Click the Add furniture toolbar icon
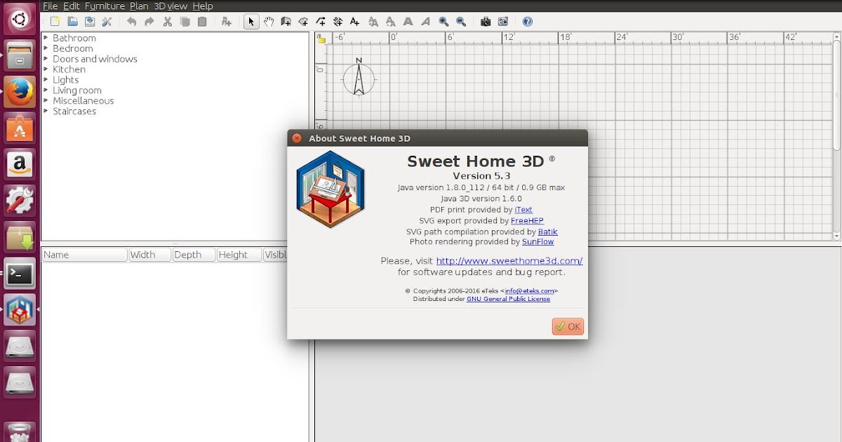The image size is (842, 442). tap(226, 22)
